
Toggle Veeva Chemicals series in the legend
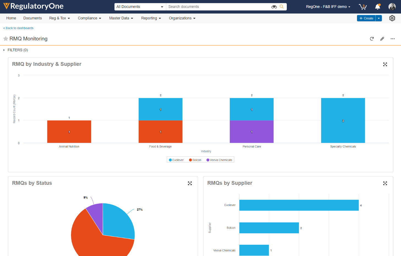[219, 160]
